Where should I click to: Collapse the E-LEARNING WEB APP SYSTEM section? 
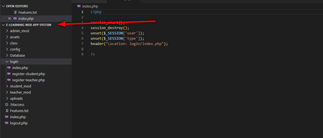(x=3, y=25)
